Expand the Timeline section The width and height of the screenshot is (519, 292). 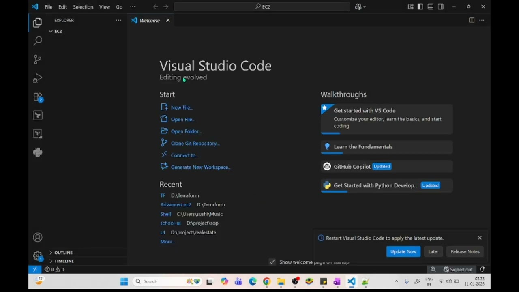[64, 261]
